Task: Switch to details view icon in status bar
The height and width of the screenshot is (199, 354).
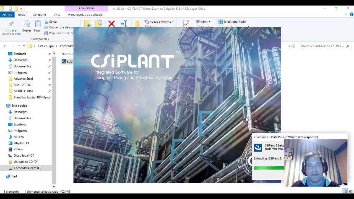Action: click(x=345, y=191)
